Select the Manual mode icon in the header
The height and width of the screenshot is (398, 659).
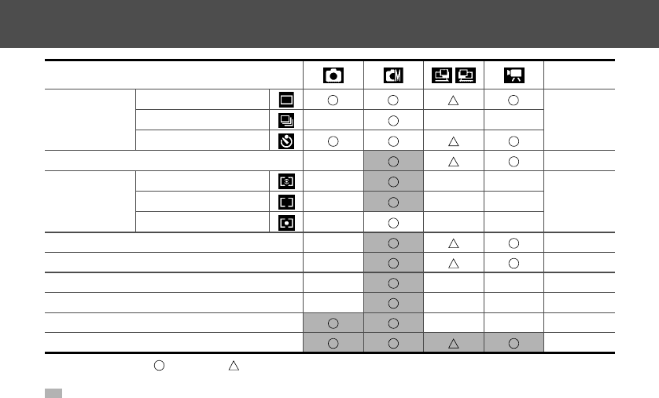(393, 75)
